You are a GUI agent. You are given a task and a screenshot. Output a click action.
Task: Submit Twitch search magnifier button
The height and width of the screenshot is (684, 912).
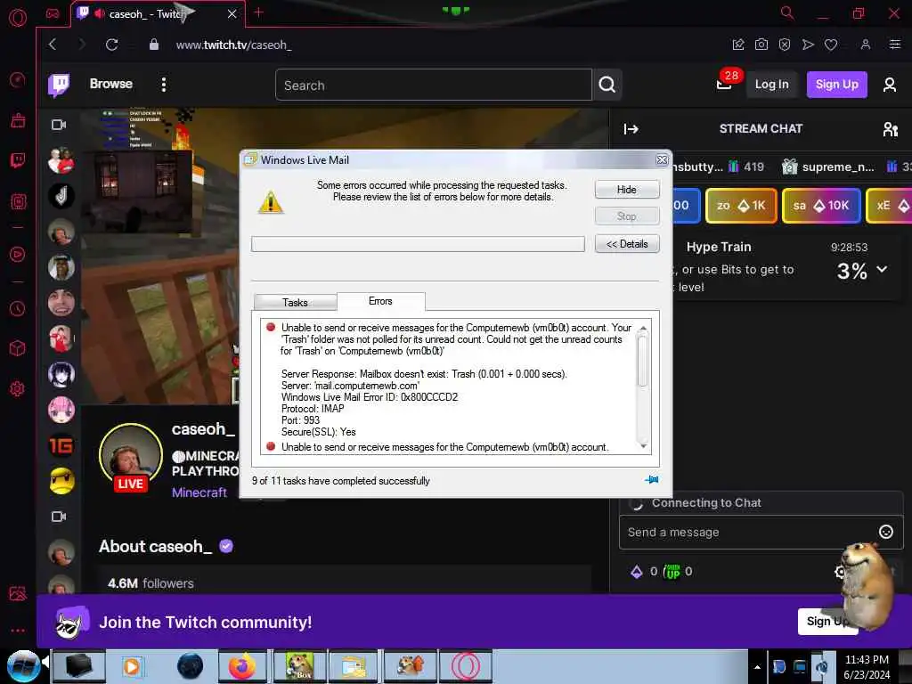[607, 85]
